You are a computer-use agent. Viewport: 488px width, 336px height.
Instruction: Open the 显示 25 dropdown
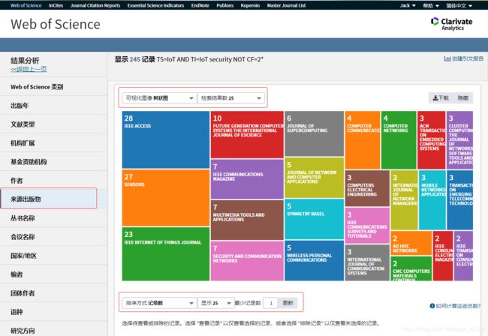[x=215, y=303]
